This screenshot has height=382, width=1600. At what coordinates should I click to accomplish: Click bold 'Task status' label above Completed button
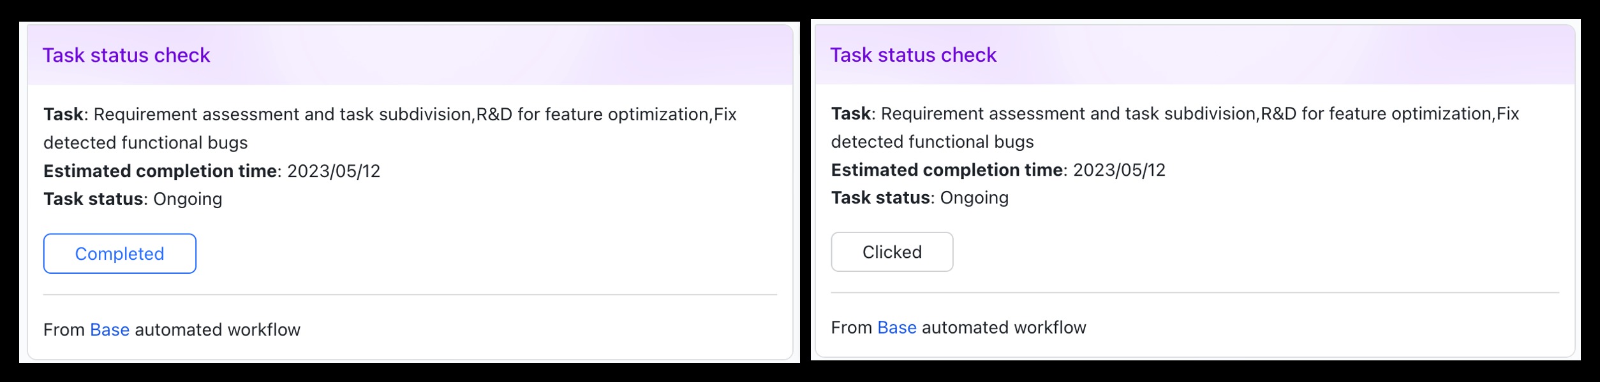pos(93,199)
